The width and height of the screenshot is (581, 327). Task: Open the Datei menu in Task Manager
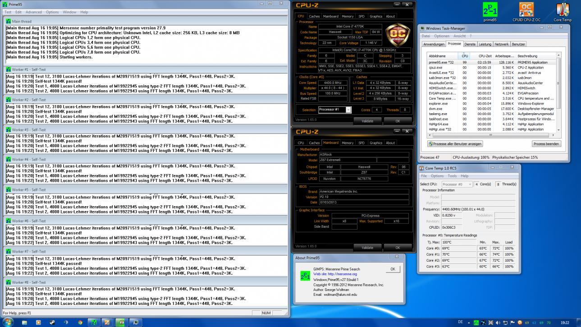coord(426,36)
